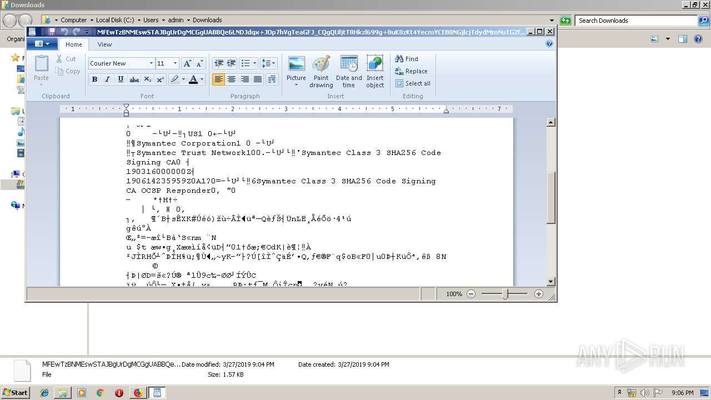Click the text highlight color button
This screenshot has height=400, width=711.
(175, 79)
